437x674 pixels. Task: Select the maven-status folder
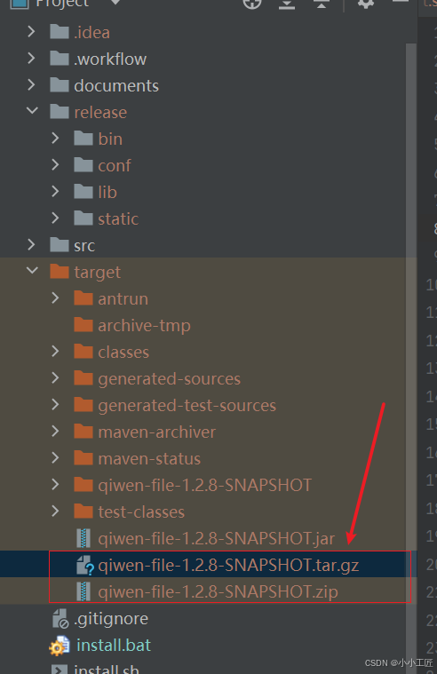pyautogui.click(x=137, y=458)
